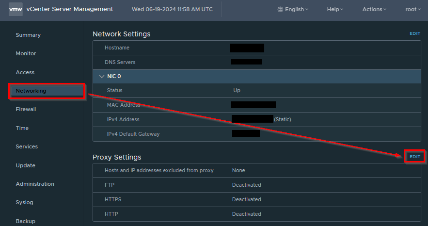
Task: Go to Summary in sidebar
Action: point(28,35)
